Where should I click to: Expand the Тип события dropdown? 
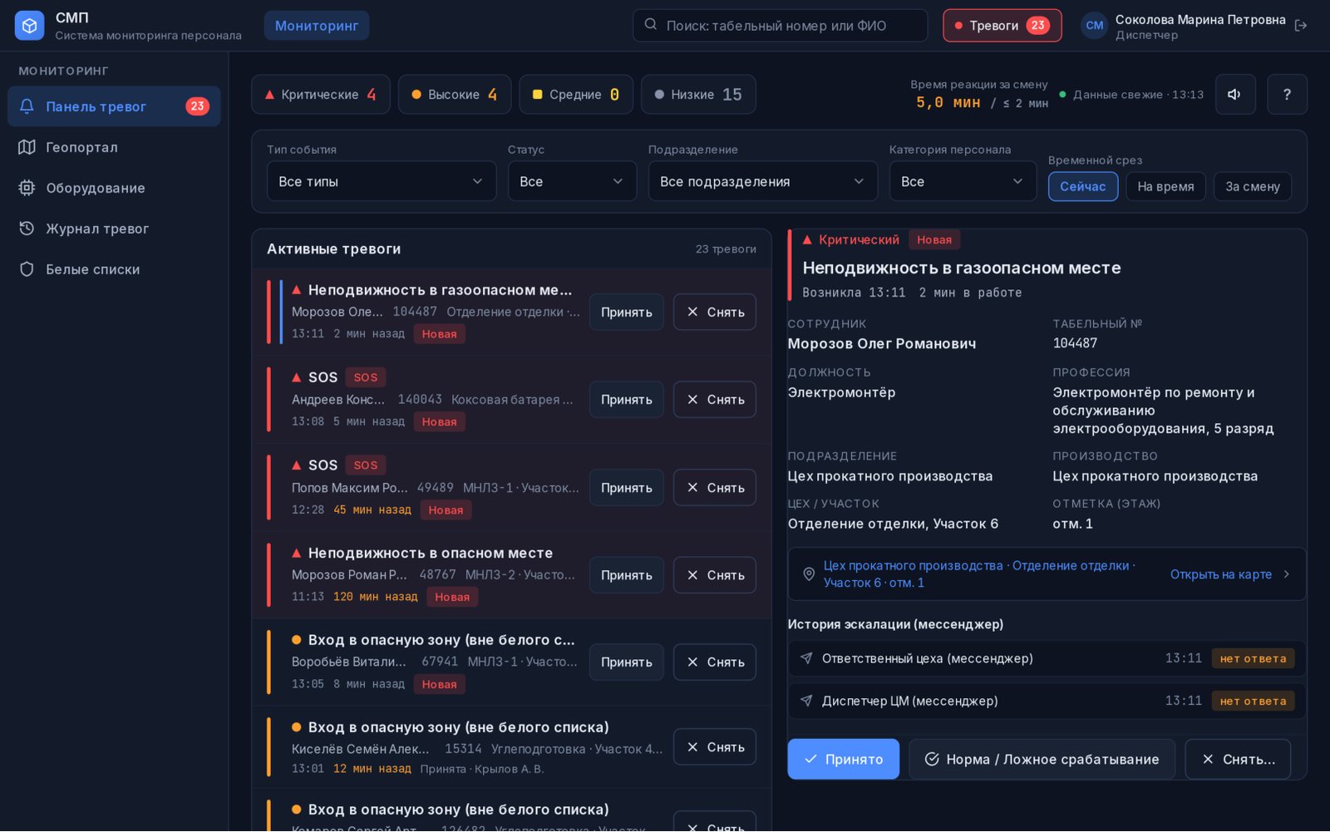382,181
